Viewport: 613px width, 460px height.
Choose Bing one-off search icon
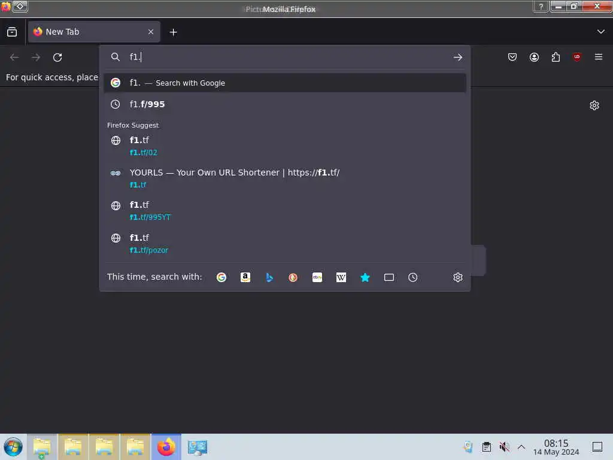(x=269, y=277)
